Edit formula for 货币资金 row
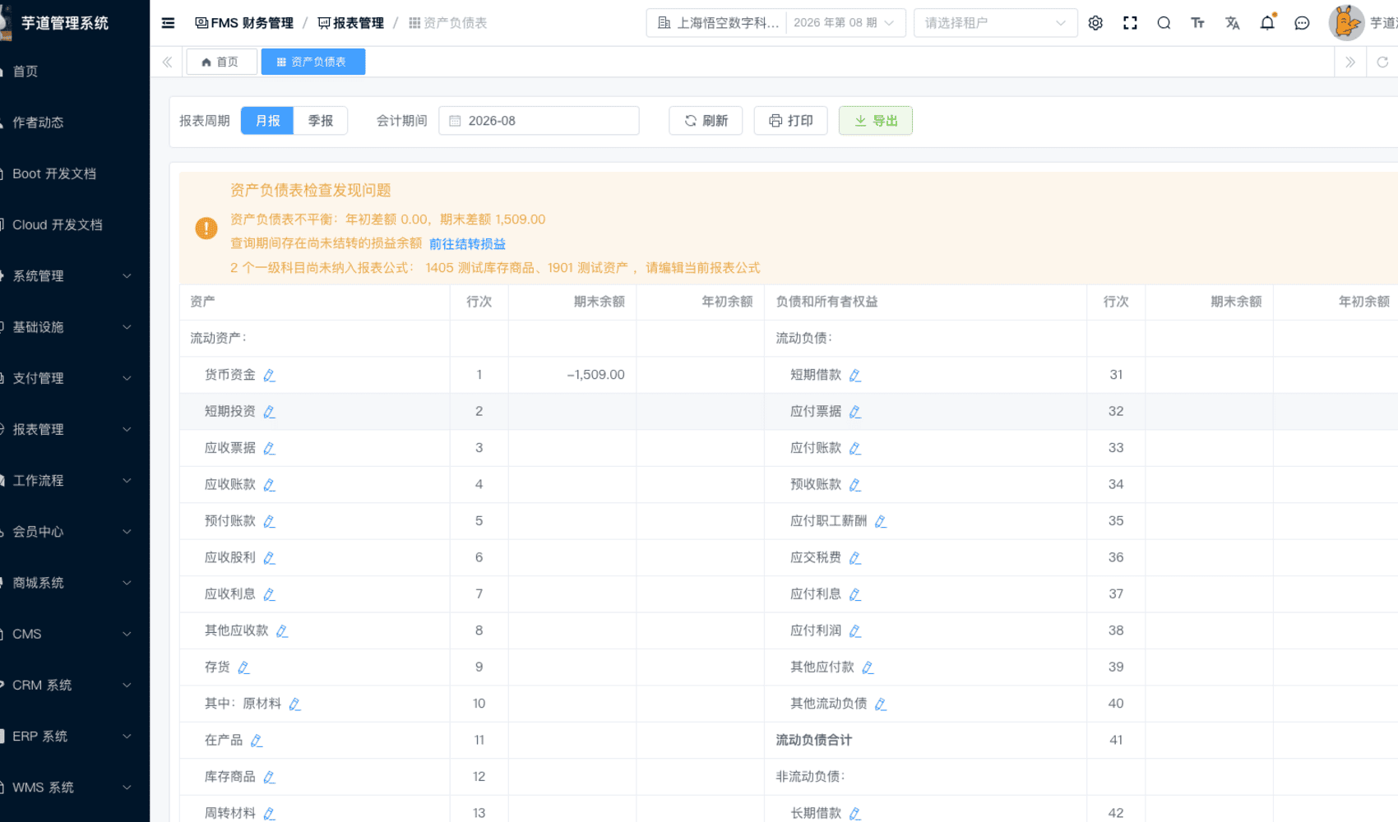Viewport: 1398px width, 822px height. (x=269, y=375)
